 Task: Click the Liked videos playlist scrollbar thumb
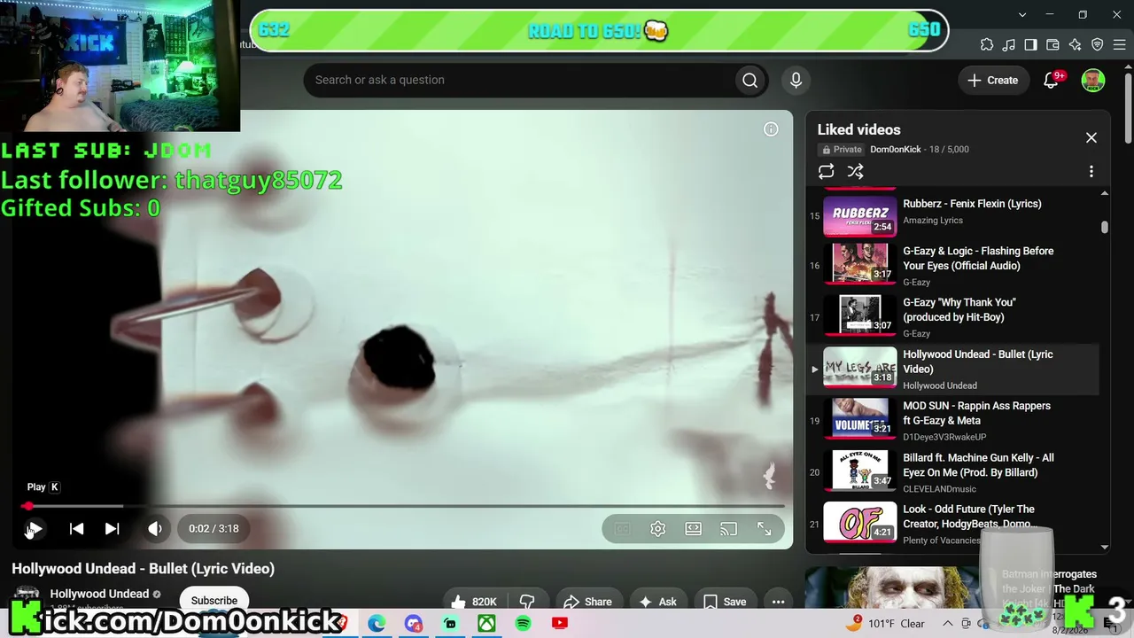[1105, 228]
